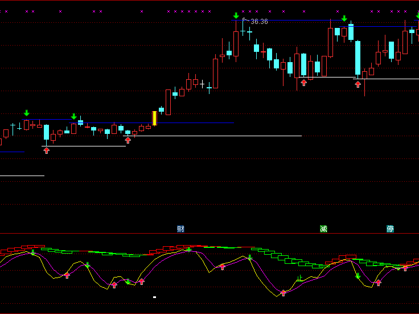Open the 减 holdings reduction marker
This screenshot has width=419, height=314.
pyautogui.click(x=323, y=229)
